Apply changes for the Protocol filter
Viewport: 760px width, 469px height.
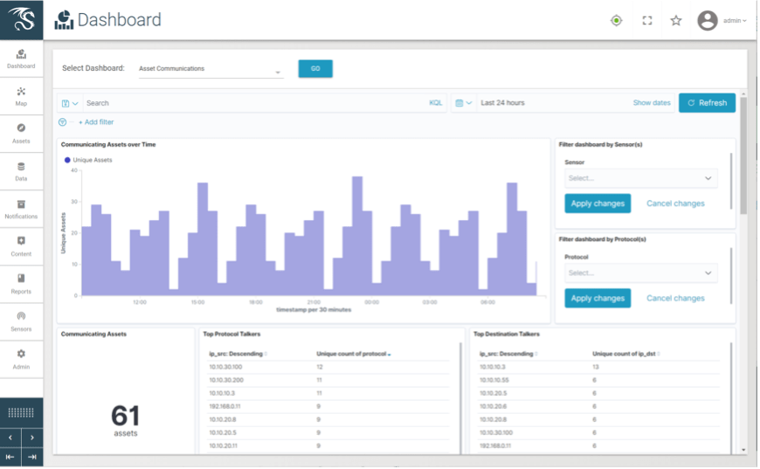[x=598, y=299]
